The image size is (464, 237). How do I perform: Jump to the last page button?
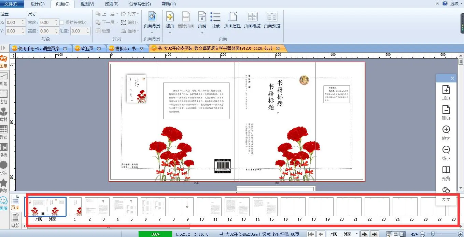(x=375, y=234)
